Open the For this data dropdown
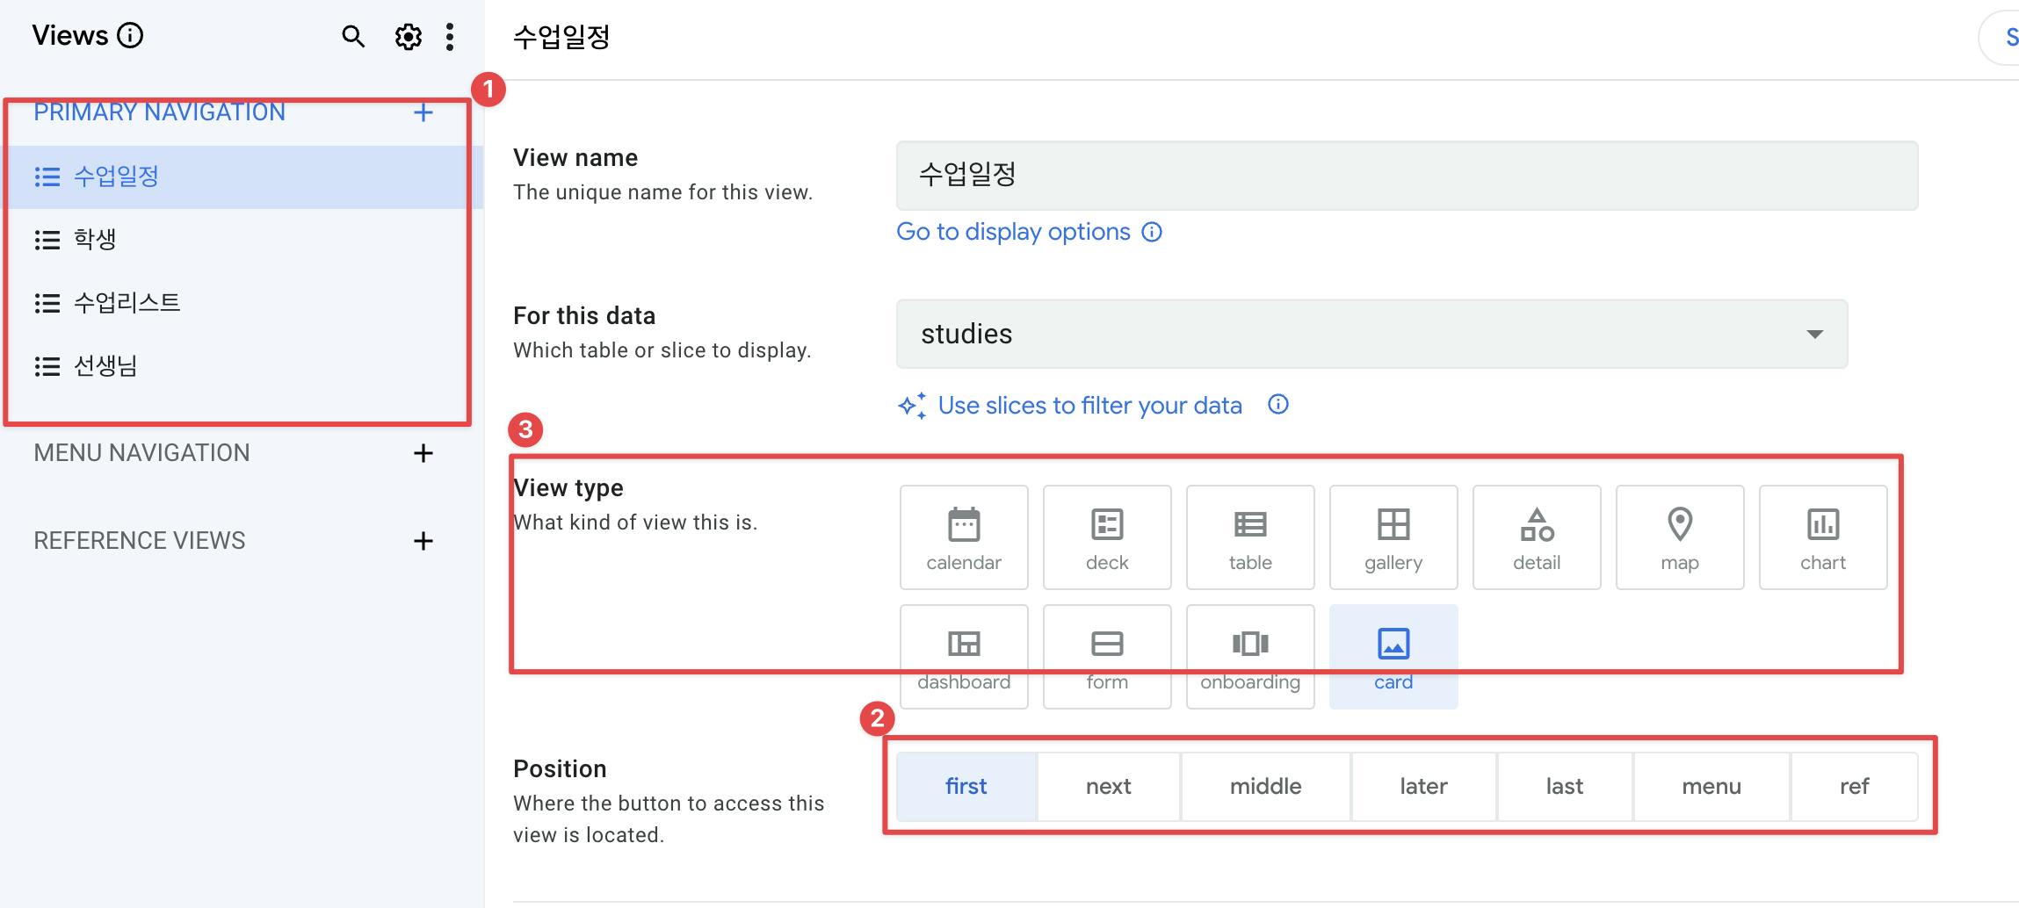Viewport: 2019px width, 908px height. [x=1371, y=334]
